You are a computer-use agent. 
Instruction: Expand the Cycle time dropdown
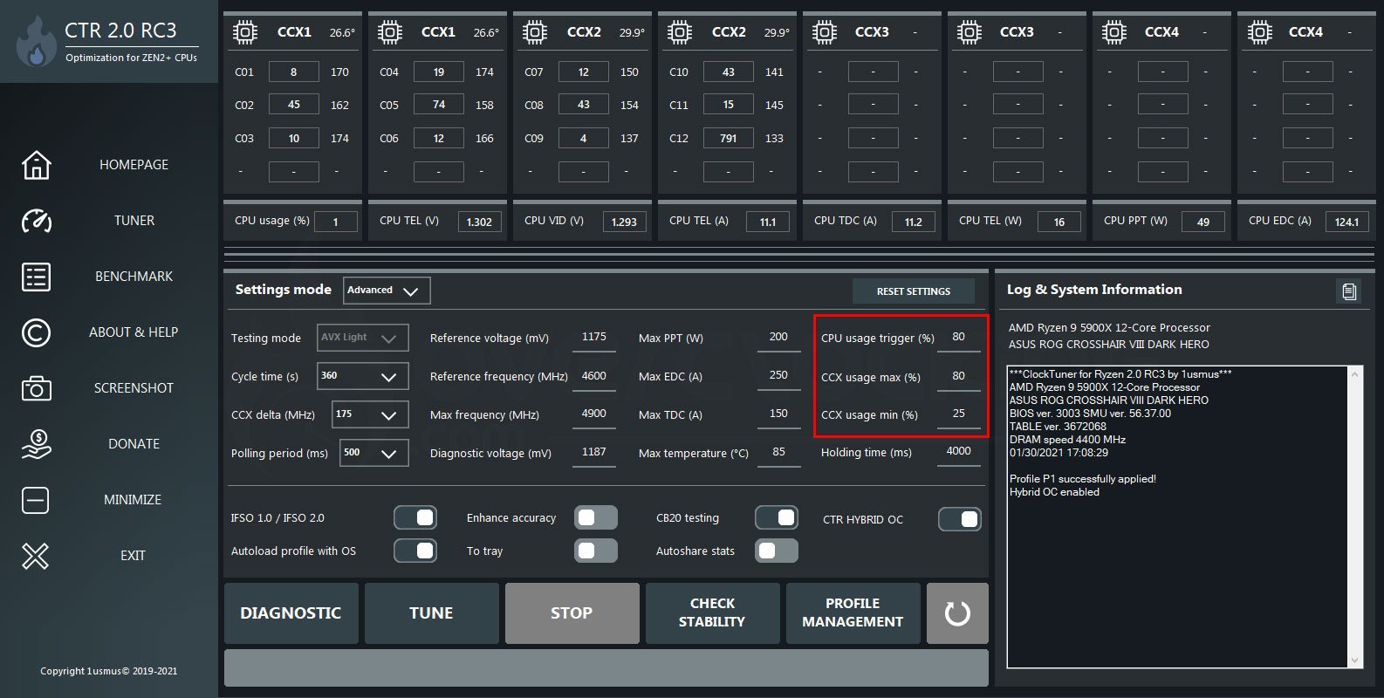363,376
